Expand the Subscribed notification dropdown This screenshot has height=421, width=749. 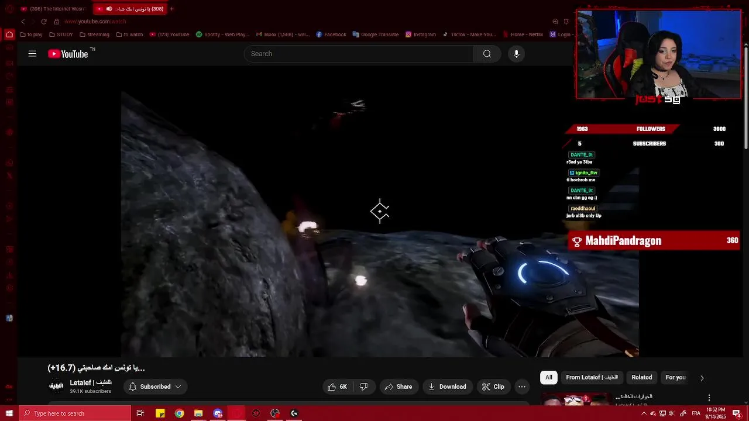(155, 387)
